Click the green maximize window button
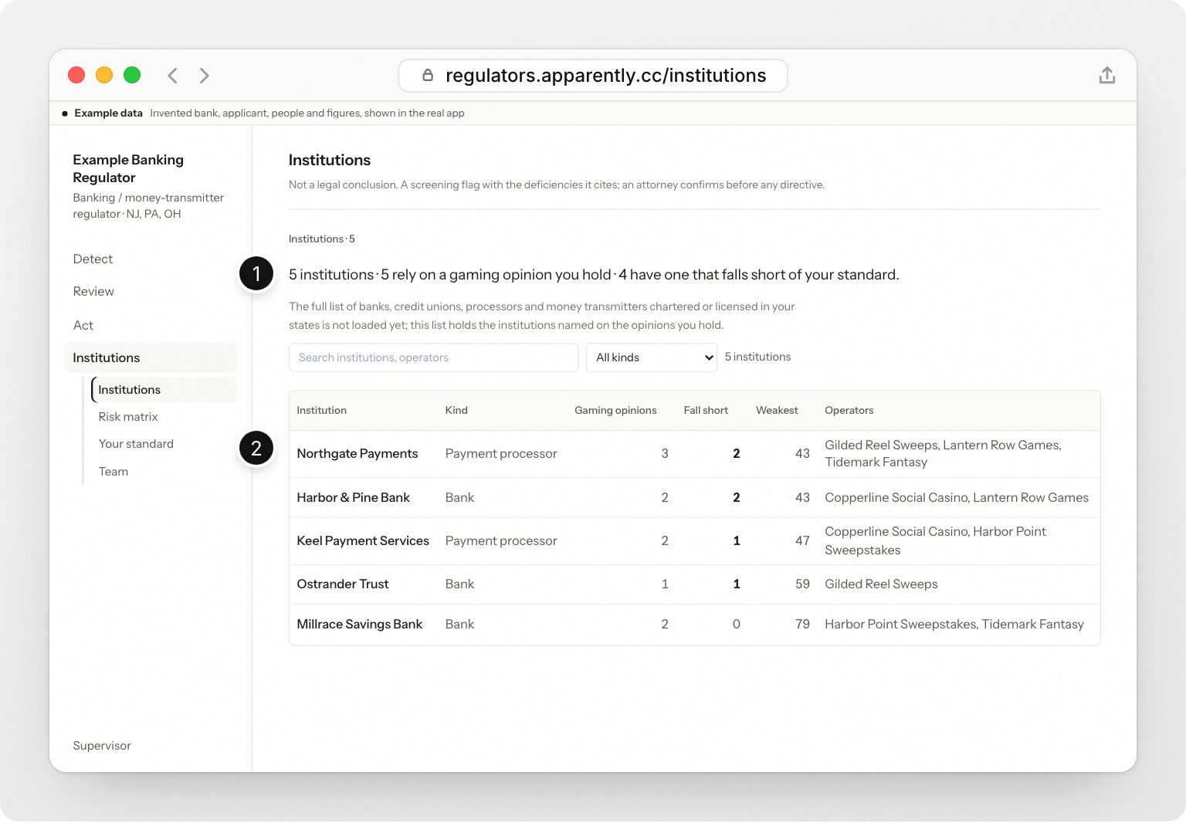 [x=132, y=75]
